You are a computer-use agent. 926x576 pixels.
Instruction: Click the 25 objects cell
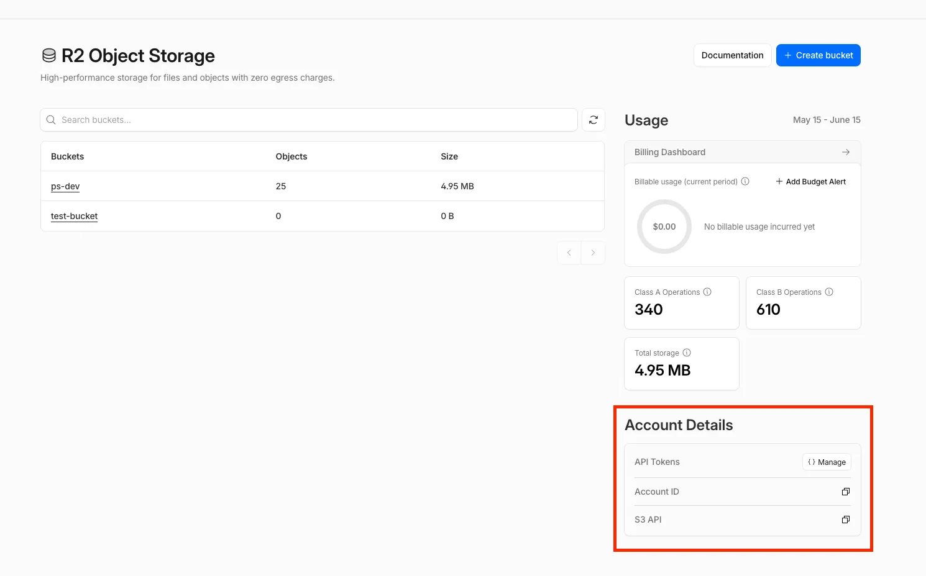pos(281,186)
